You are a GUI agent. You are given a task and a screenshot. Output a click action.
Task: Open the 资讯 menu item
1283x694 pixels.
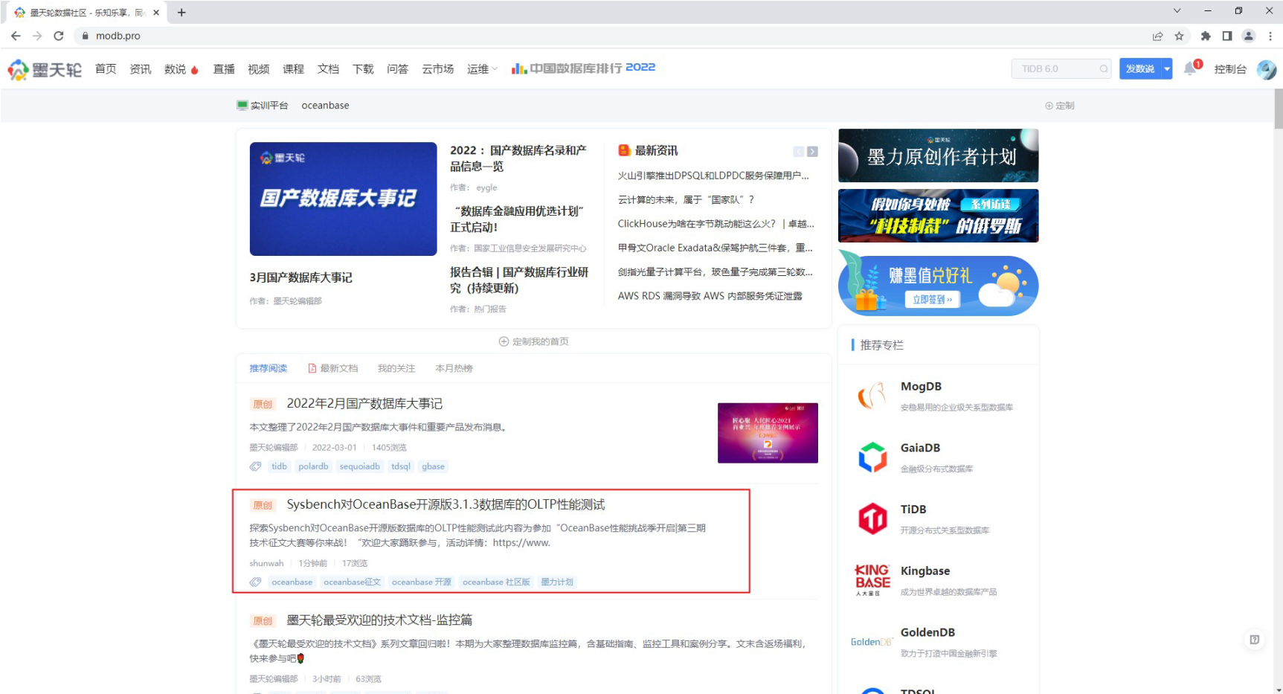141,69
